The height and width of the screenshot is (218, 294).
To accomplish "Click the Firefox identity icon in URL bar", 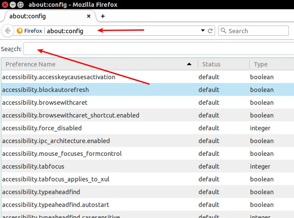I will click(20, 31).
